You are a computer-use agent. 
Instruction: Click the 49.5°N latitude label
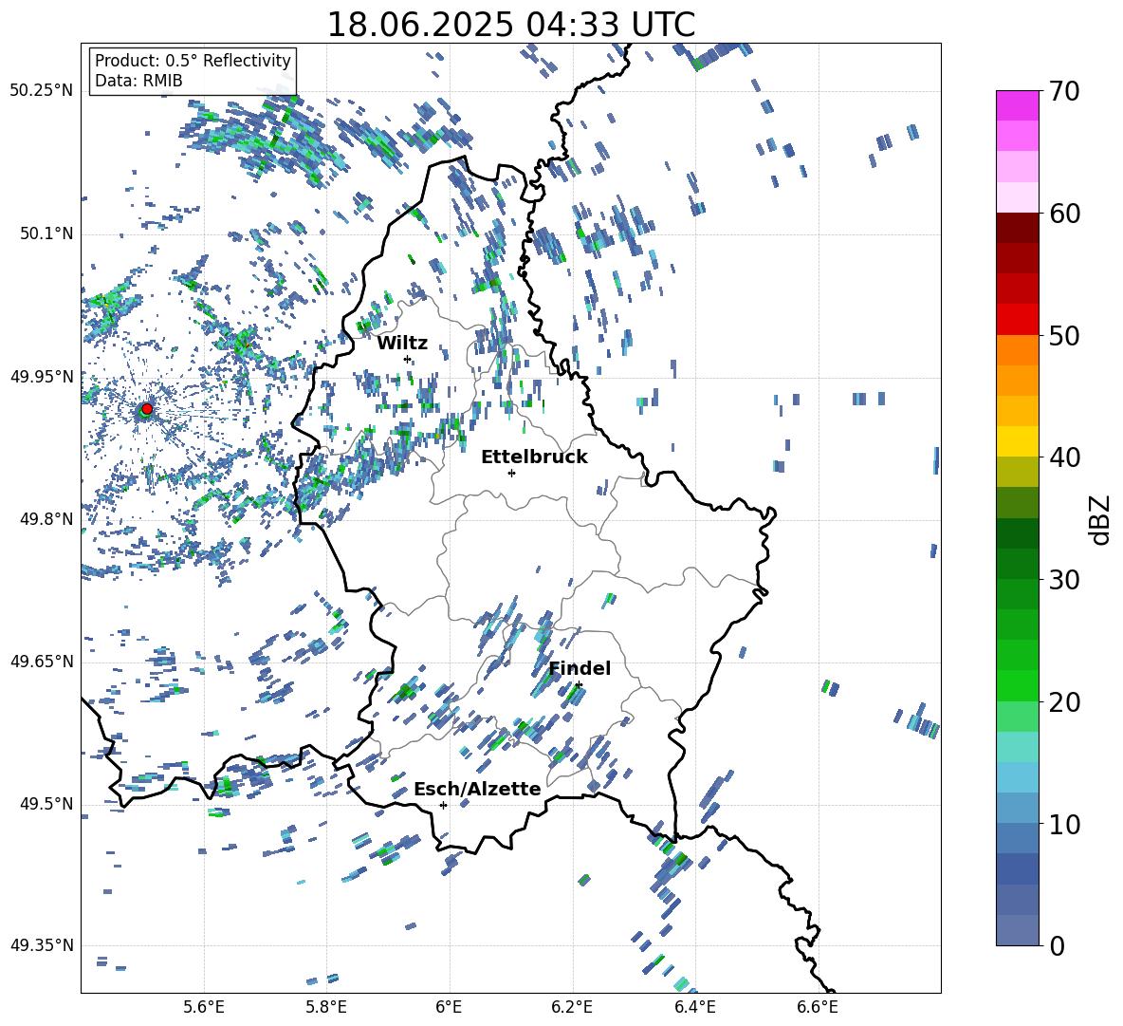46,804
